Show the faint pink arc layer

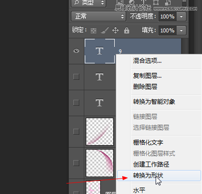coord(76,132)
